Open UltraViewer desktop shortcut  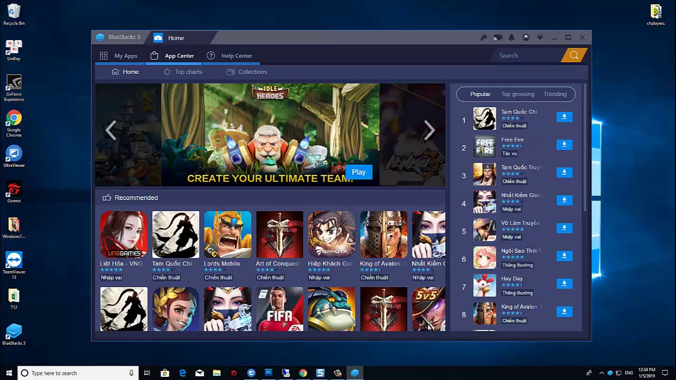click(x=14, y=157)
